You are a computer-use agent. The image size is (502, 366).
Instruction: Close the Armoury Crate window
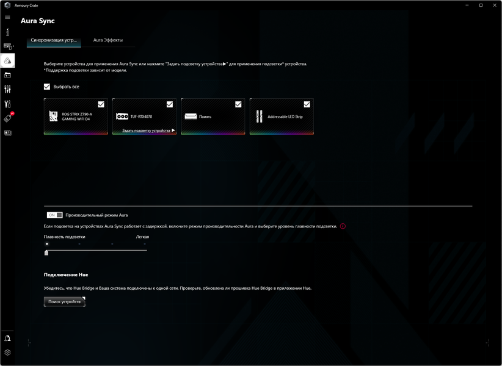(495, 5)
